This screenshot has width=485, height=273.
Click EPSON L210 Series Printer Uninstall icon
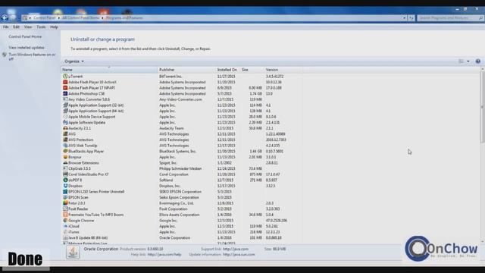click(x=65, y=192)
